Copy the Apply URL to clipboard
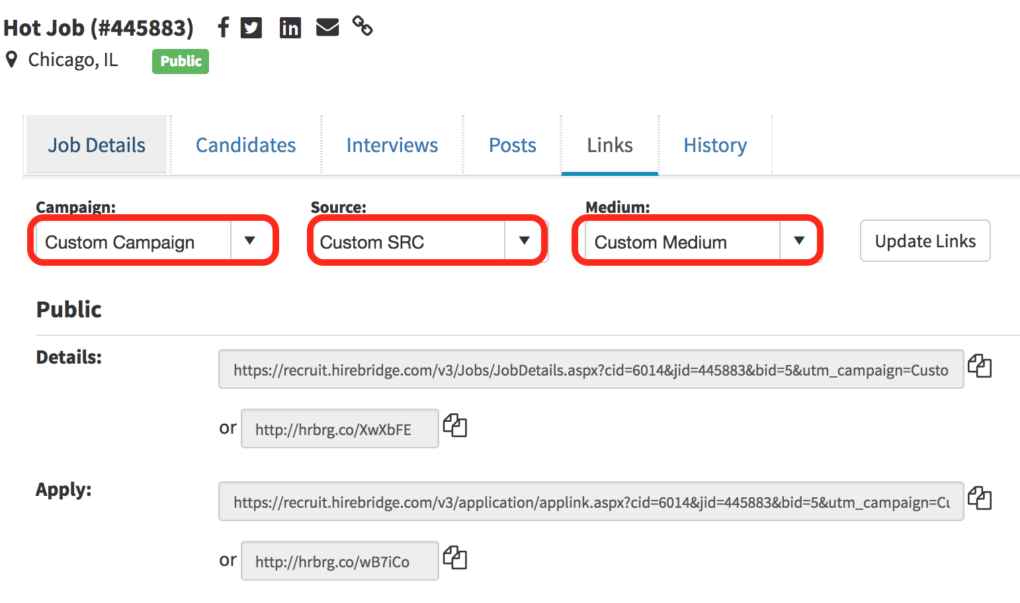1020x603 pixels. [x=980, y=499]
